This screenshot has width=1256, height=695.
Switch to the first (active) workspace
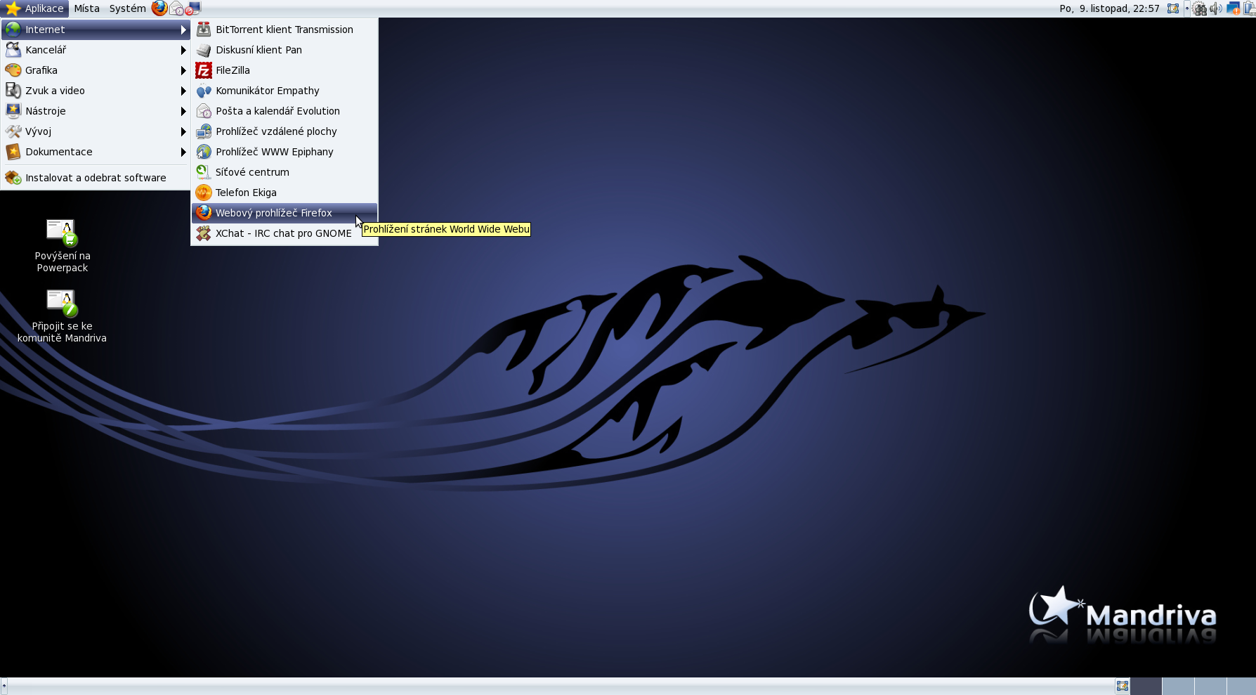[1146, 686]
